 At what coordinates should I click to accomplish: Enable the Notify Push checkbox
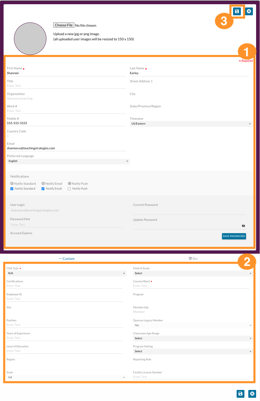click(x=68, y=189)
